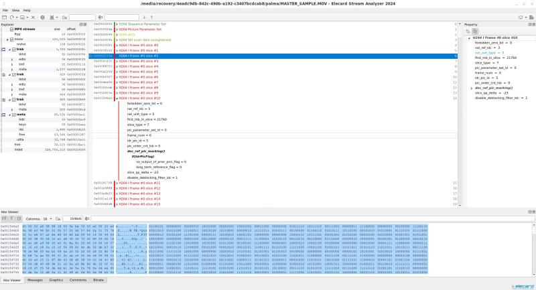Collapse the moov tree node
This screenshot has height=290, width=536.
(7, 40)
